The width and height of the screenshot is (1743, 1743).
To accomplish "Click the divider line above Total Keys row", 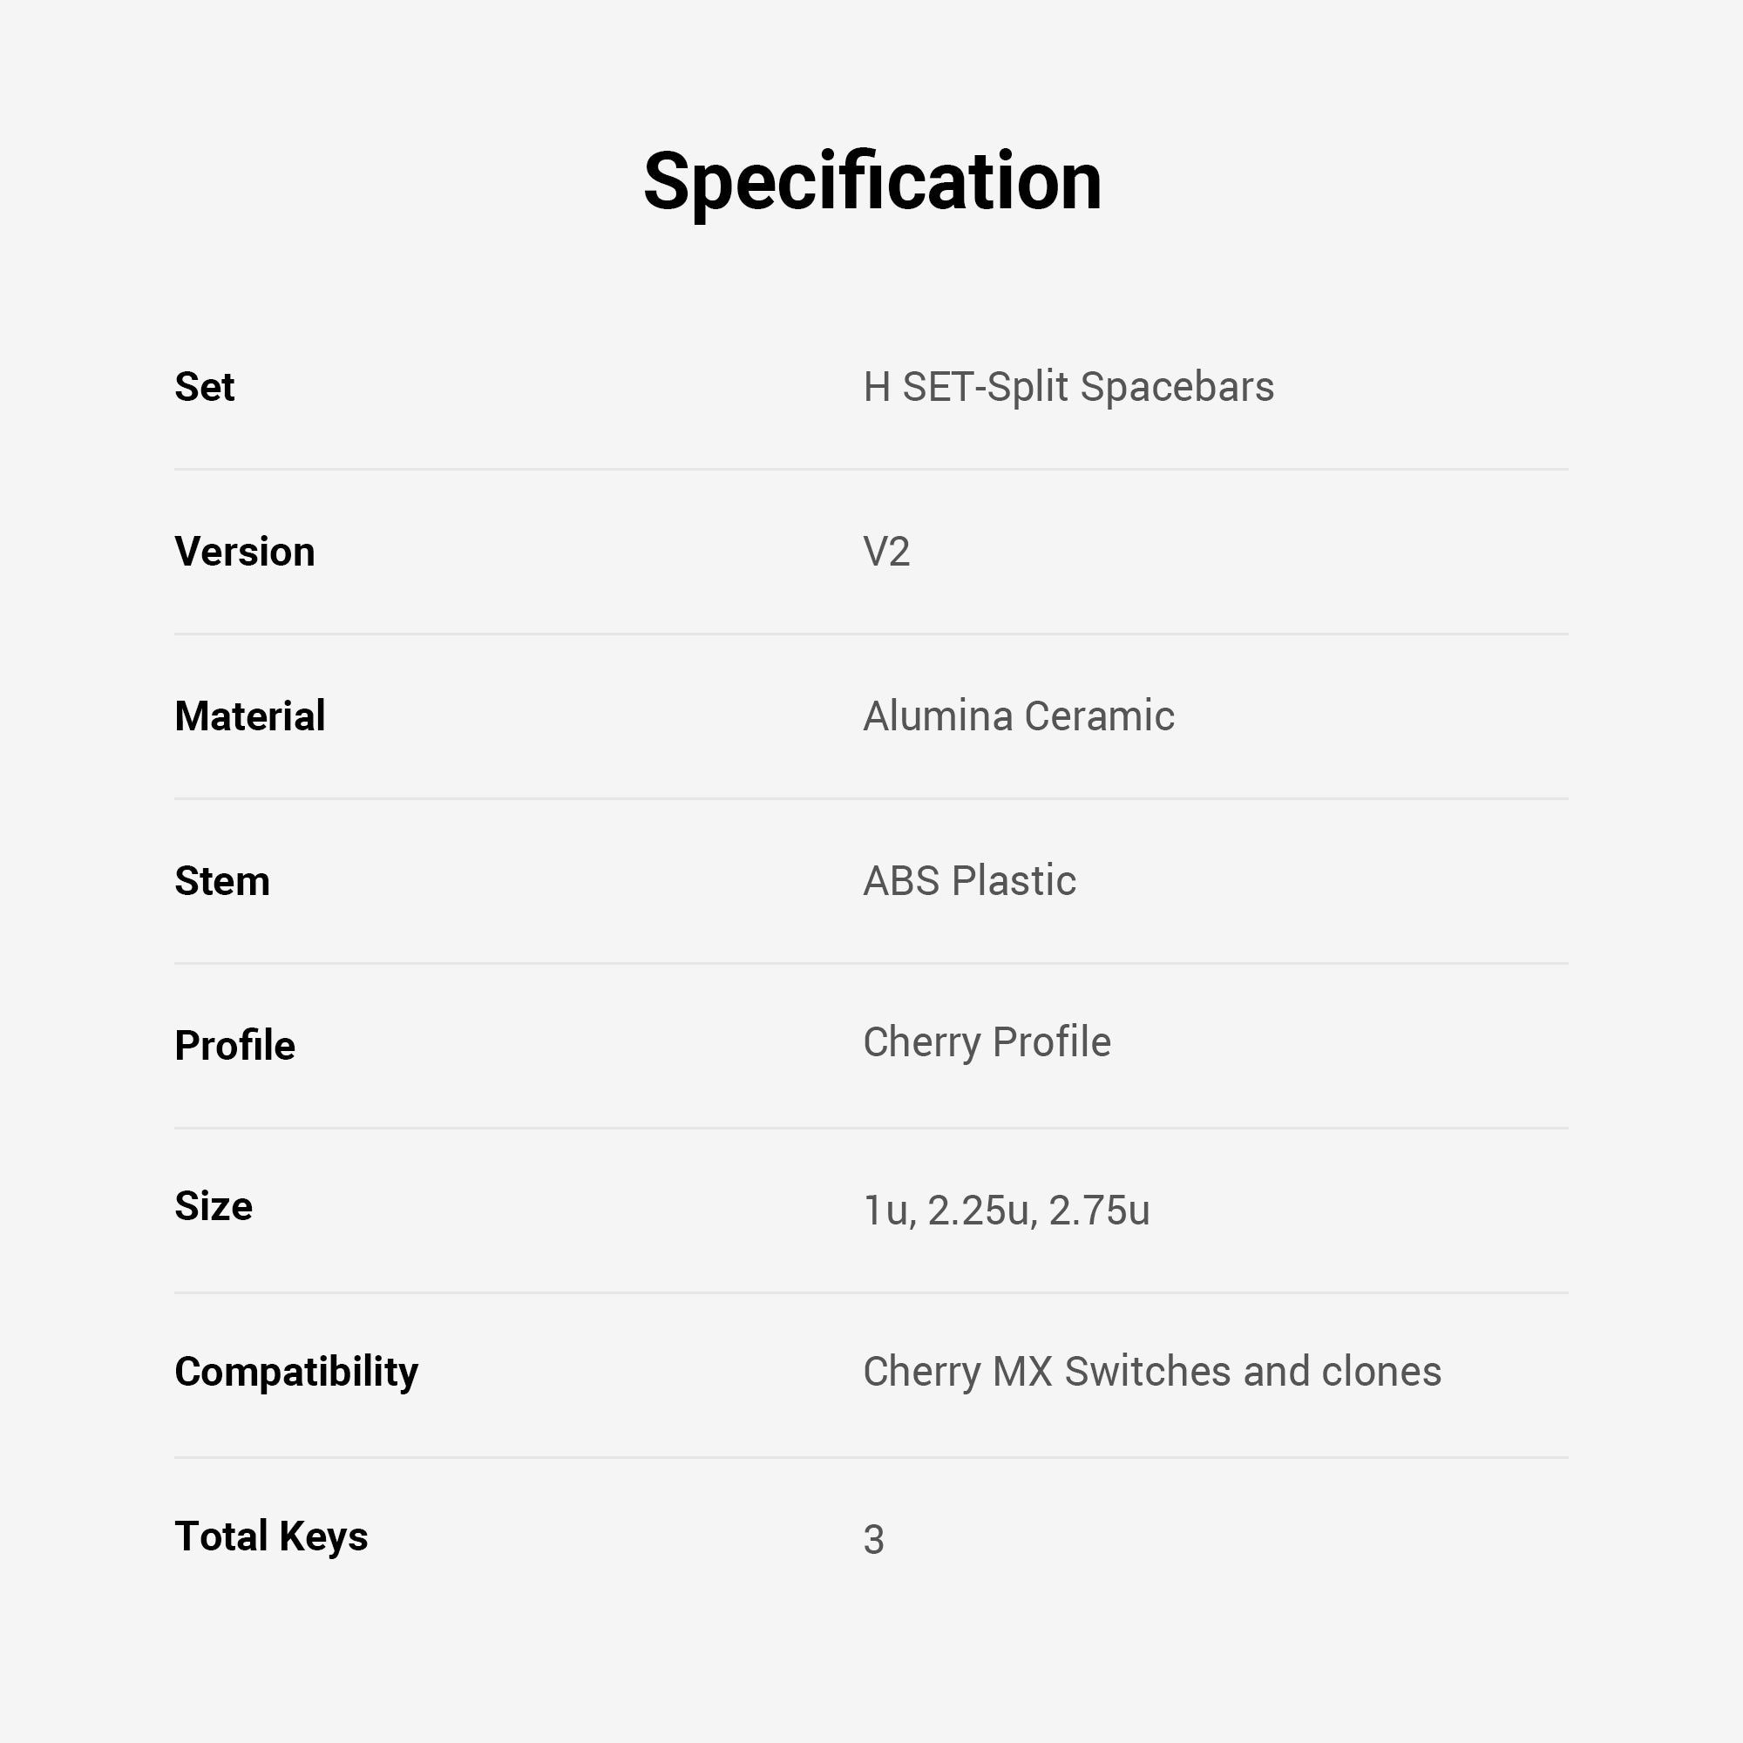I will [x=871, y=1457].
